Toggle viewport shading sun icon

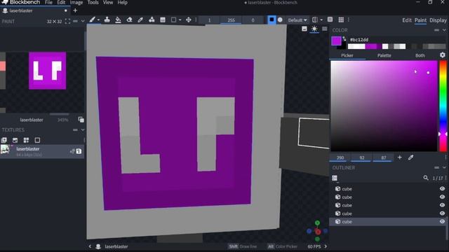click(314, 29)
